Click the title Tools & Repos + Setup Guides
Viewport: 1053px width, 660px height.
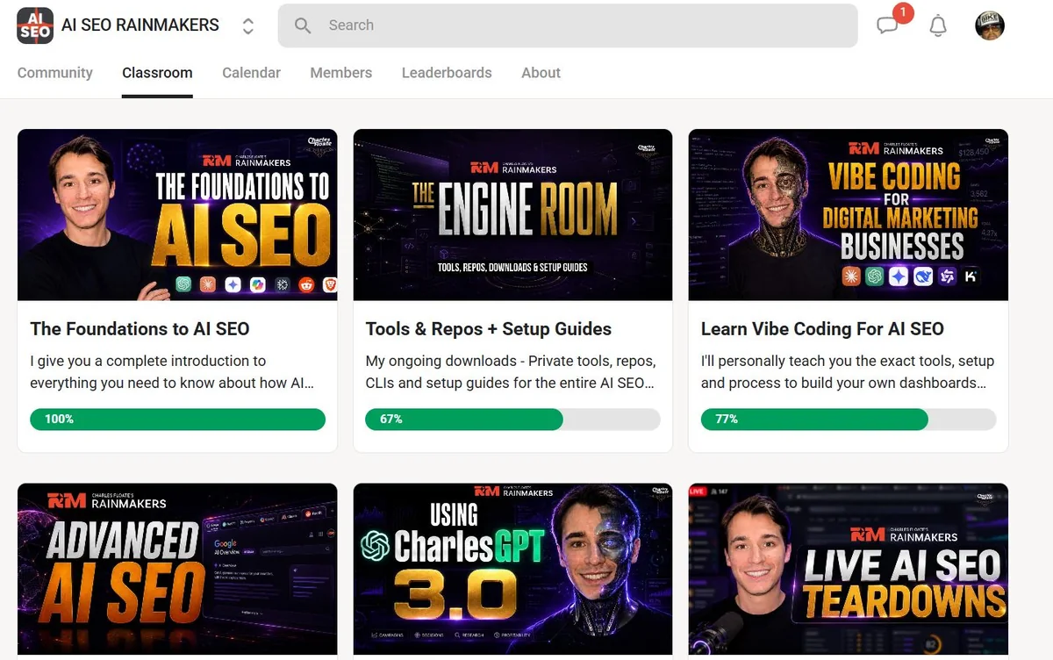pyautogui.click(x=489, y=329)
